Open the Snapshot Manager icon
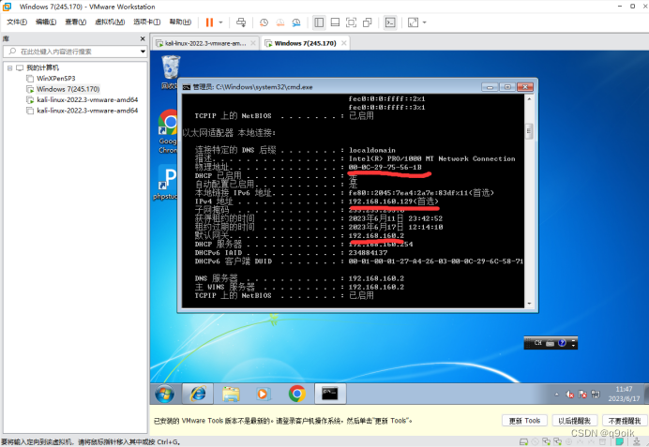Viewport: 649px width, 447px height. [x=296, y=22]
